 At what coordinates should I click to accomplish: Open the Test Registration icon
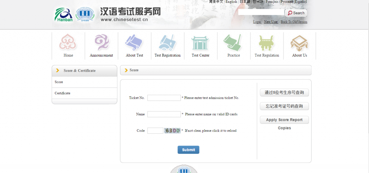click(168, 43)
